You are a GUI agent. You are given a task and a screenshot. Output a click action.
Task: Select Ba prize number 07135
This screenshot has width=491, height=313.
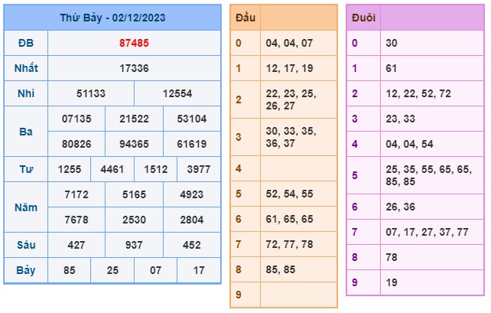tap(76, 119)
